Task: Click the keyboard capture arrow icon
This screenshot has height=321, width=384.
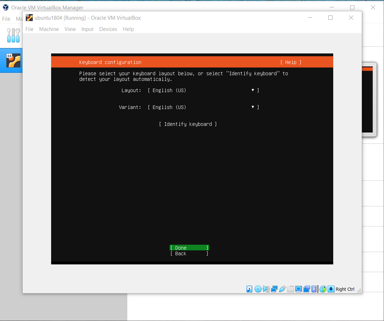Action: tap(331, 289)
